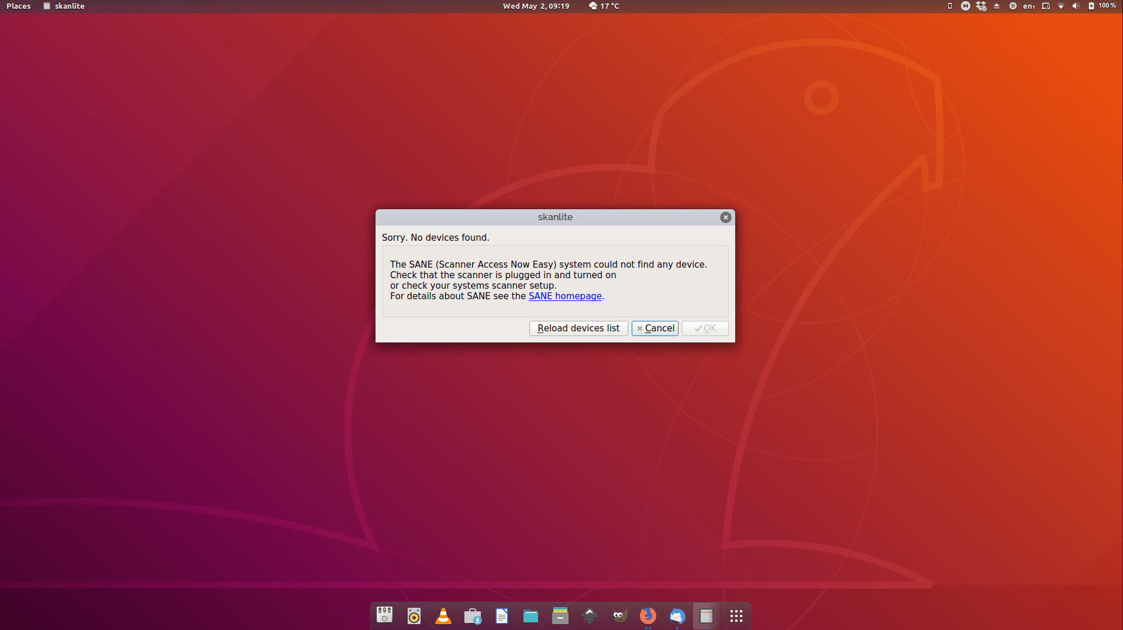Launch Inkscape from the dock
Image resolution: width=1123 pixels, height=630 pixels.
590,616
